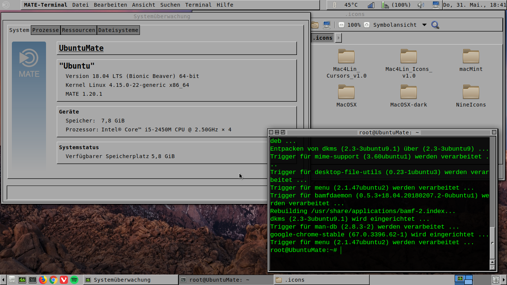This screenshot has width=507, height=285.
Task: Open the terminal launcher in bottom panel
Action: [x=33, y=280]
